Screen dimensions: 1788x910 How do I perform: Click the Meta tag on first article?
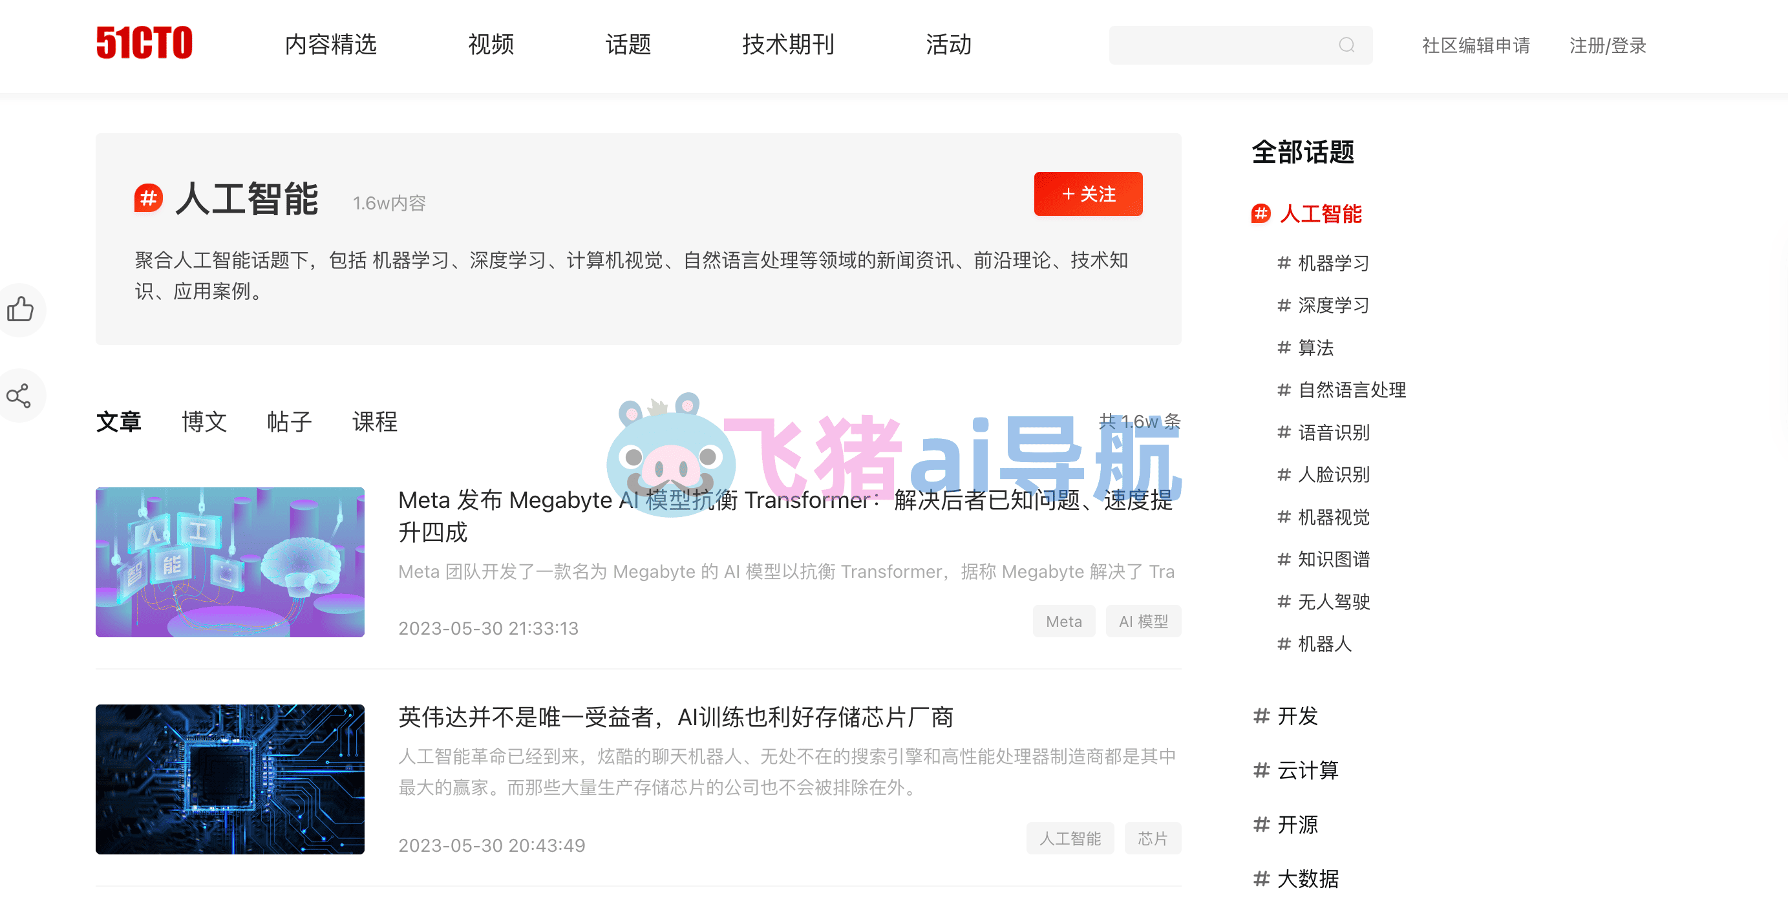point(1063,621)
